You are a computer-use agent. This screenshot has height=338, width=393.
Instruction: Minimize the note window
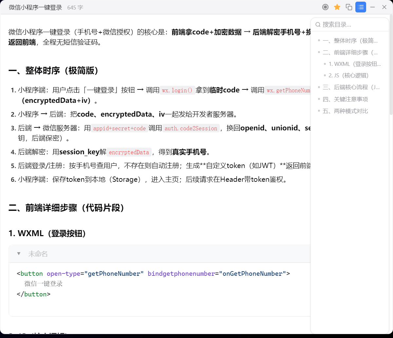(x=372, y=7)
